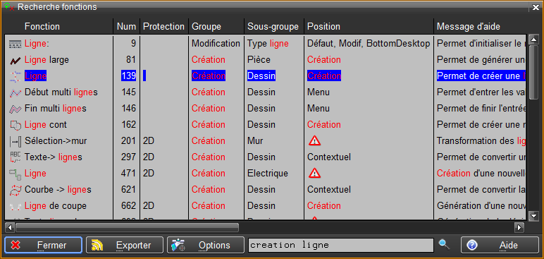
Task: Click the horizontal scrollbar right arrow
Action: pyautogui.click(x=519, y=228)
